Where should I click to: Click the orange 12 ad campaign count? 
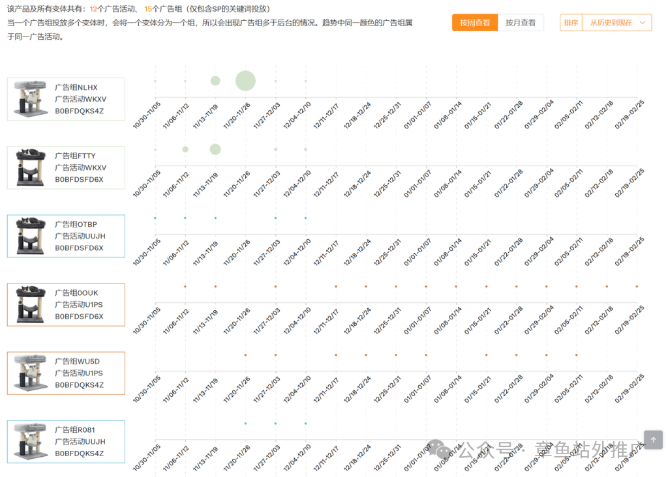coord(93,9)
